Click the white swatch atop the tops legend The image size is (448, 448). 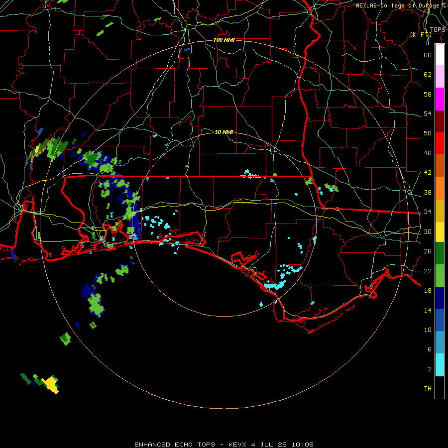(440, 55)
